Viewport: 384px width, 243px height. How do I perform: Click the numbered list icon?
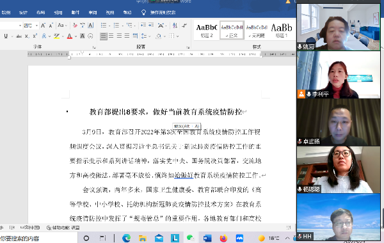[116, 25]
